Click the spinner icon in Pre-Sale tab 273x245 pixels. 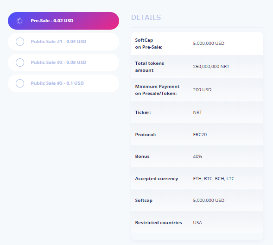click(20, 21)
